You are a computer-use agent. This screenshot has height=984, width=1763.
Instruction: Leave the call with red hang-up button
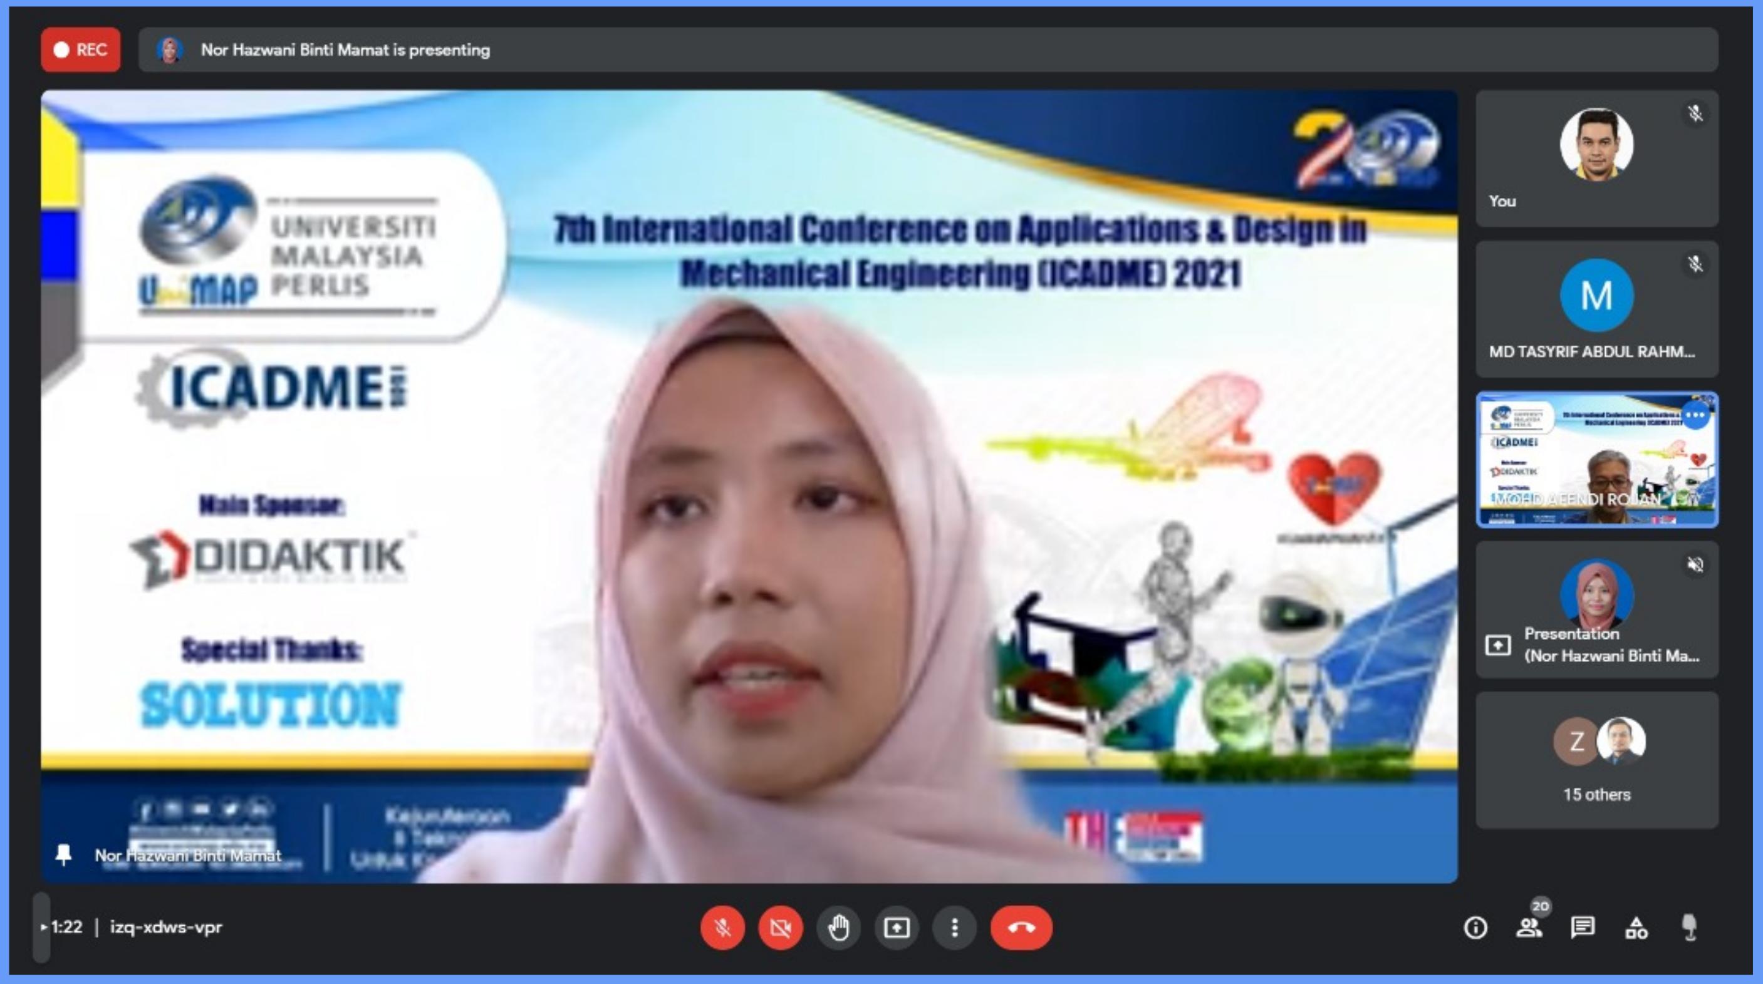[x=1021, y=928]
